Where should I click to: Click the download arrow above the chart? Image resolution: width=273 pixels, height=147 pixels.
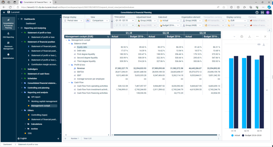point(264,44)
